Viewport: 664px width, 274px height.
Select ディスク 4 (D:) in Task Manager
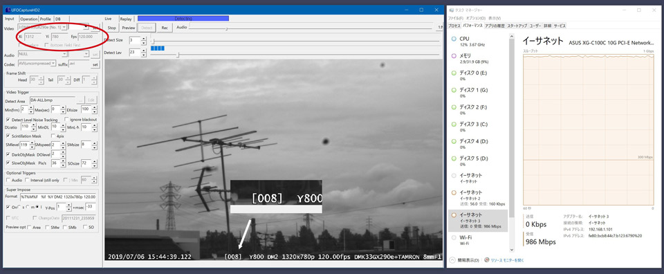click(x=479, y=143)
